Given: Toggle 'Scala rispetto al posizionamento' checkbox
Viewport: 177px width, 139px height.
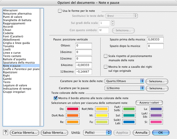Looking at the screenshot, I should pos(106,56).
